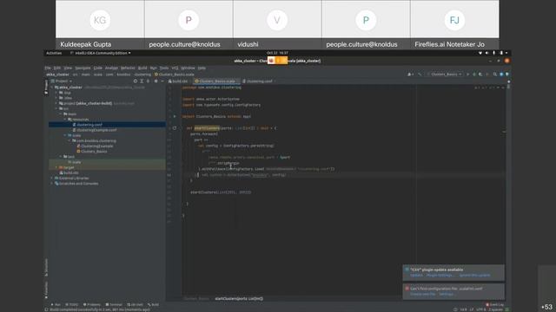Open the sbt shell tool window button

pos(136,304)
